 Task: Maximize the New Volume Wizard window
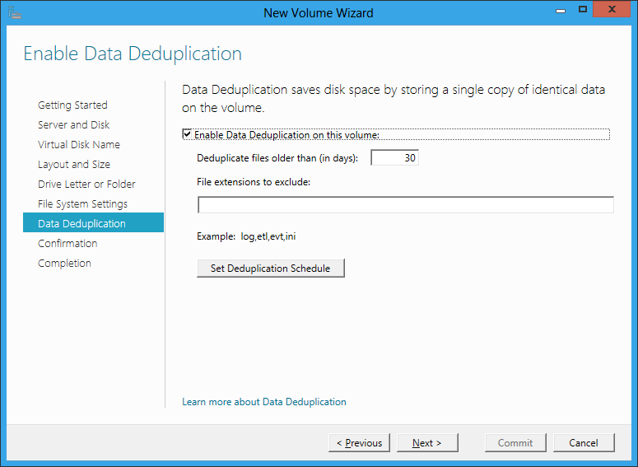click(583, 9)
